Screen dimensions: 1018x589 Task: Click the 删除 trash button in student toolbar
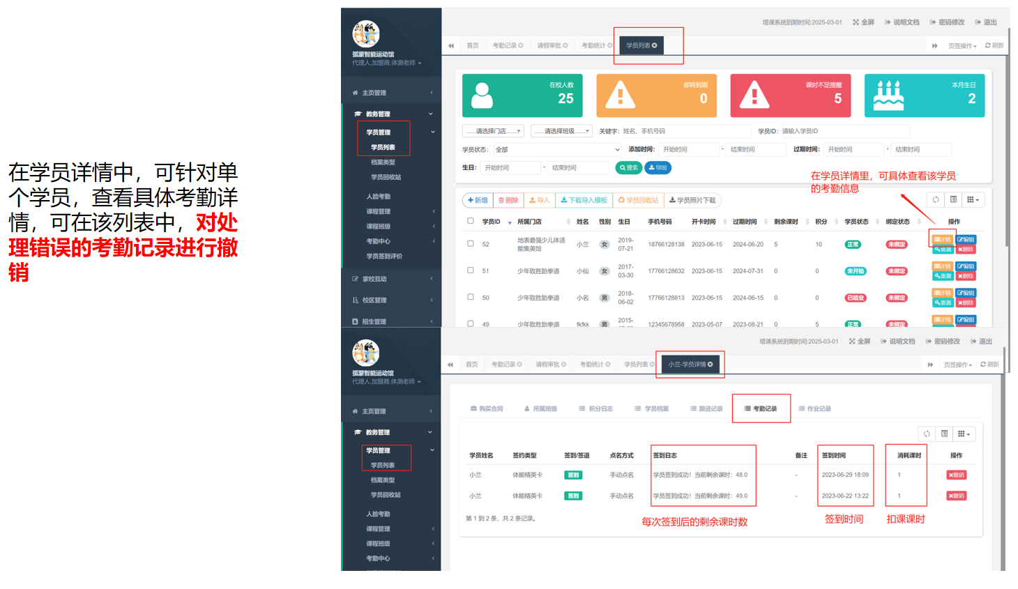click(x=508, y=200)
